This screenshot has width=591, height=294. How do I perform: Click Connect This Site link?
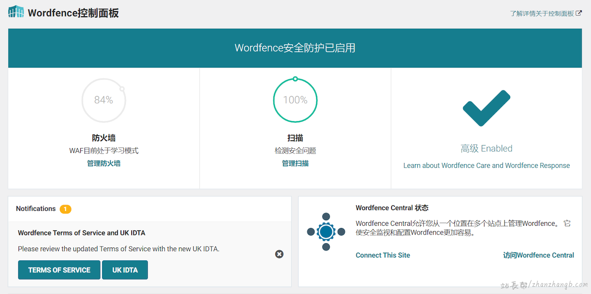point(383,255)
